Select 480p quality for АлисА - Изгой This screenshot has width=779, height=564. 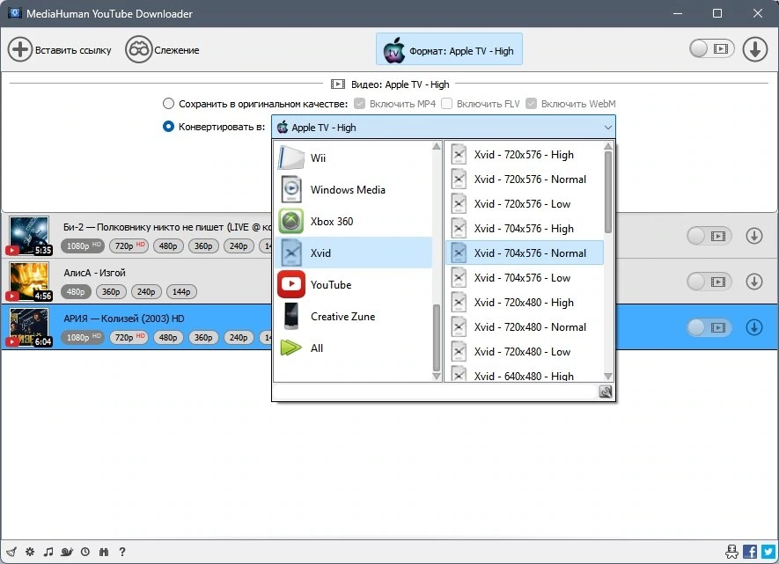[x=76, y=292]
